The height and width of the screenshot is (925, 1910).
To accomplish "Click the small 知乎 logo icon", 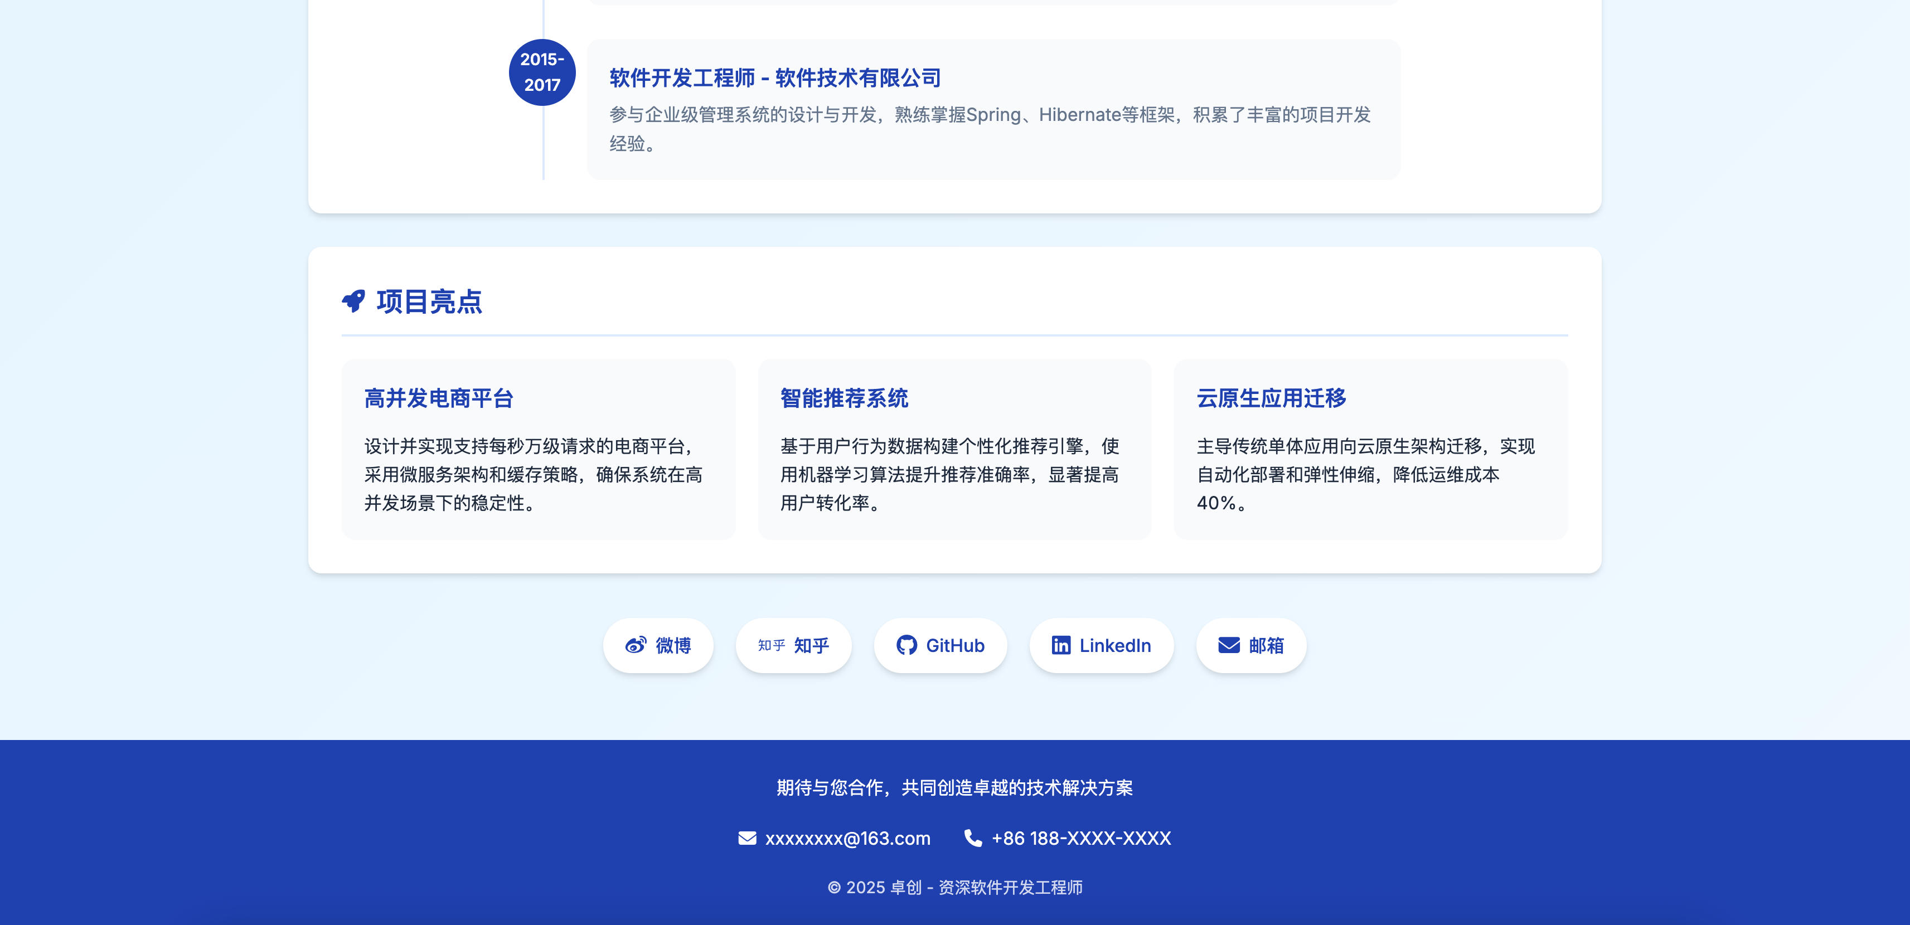I will (x=771, y=645).
